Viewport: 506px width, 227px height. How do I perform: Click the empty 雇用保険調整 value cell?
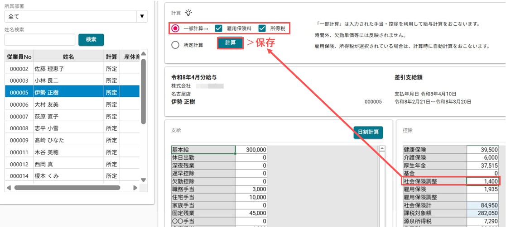[483, 197]
